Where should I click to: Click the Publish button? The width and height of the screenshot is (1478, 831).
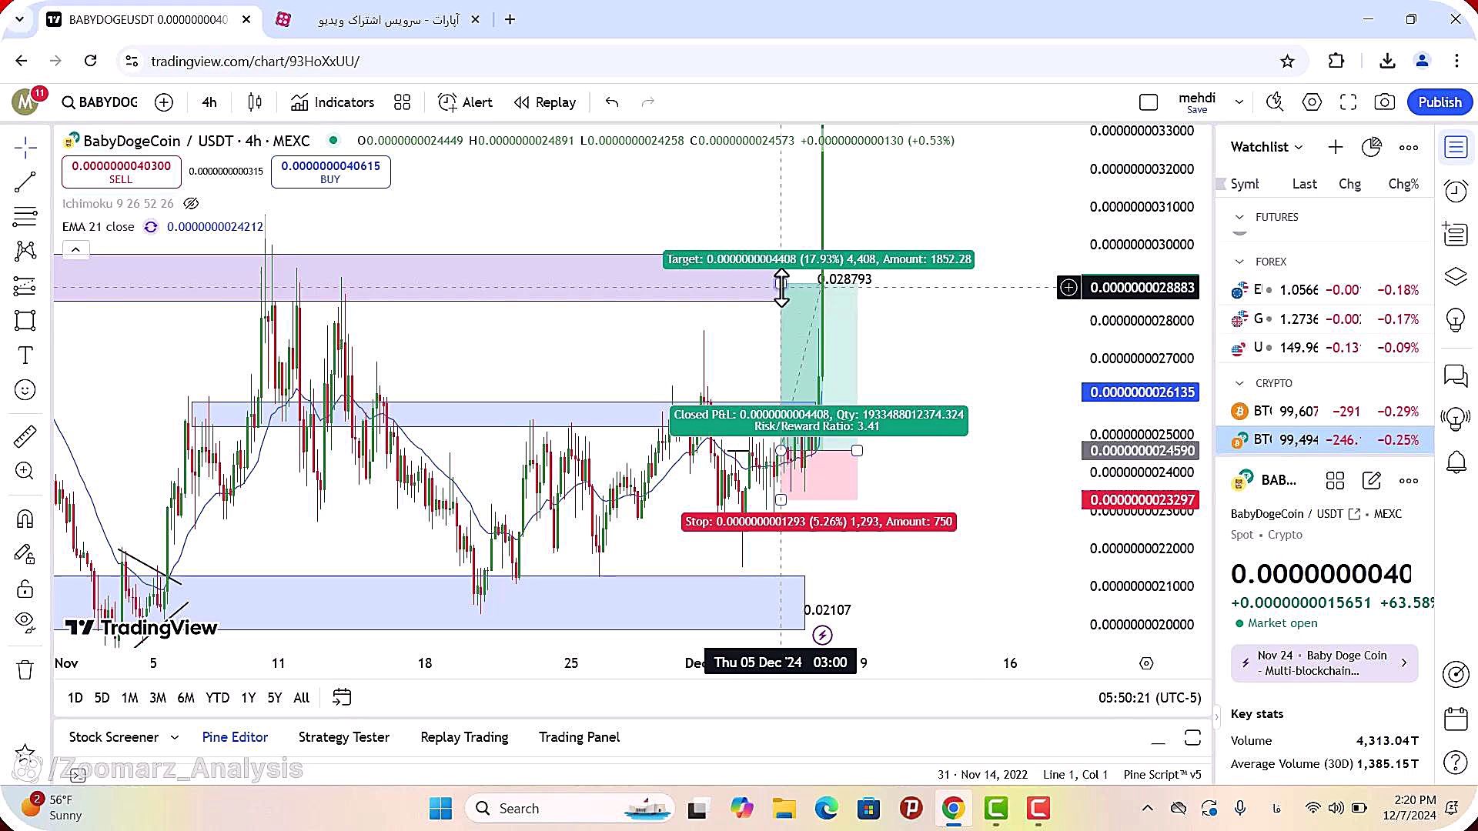1440,102
